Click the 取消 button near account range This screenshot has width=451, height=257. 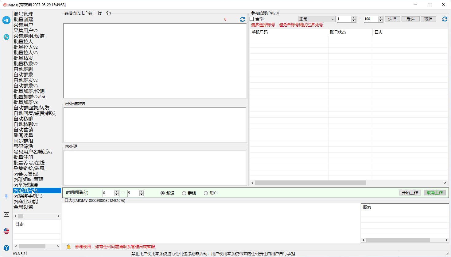[428, 19]
